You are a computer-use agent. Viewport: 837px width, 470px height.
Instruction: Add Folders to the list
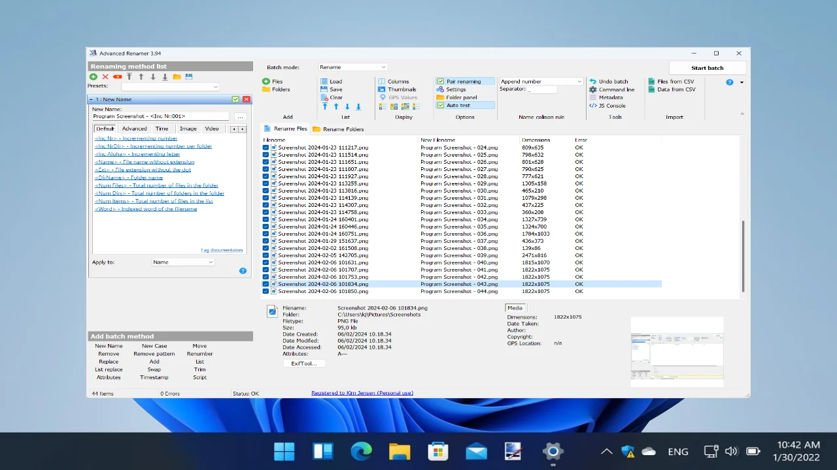[x=276, y=89]
